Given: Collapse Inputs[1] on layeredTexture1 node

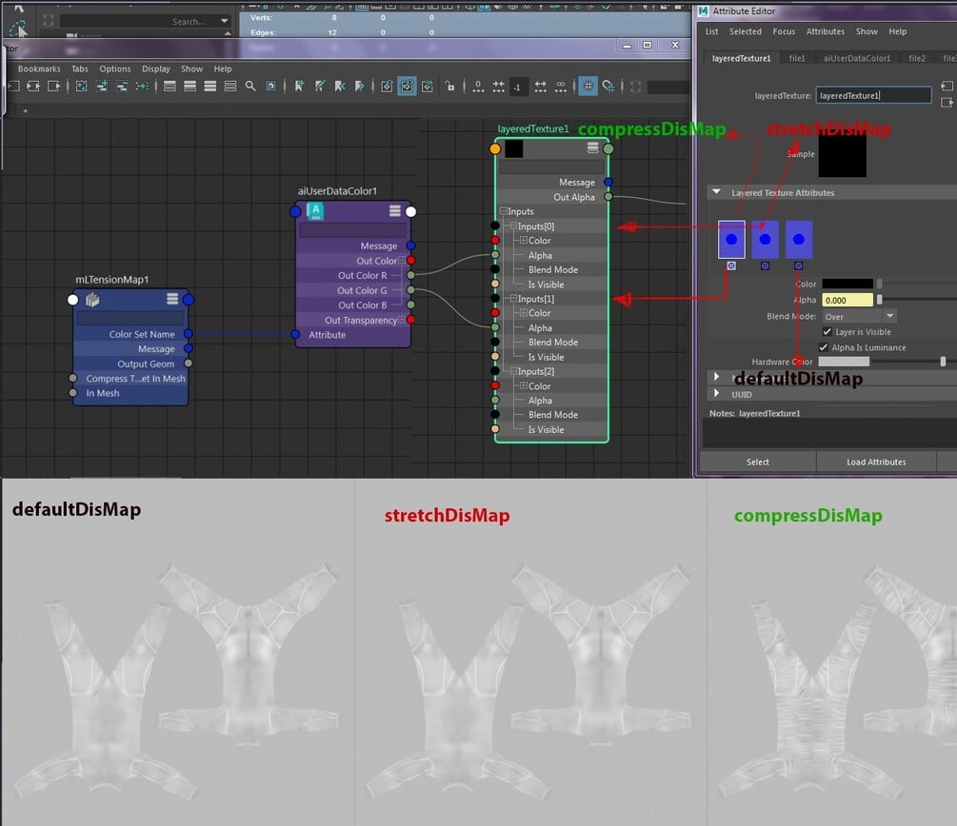Looking at the screenshot, I should pos(514,298).
